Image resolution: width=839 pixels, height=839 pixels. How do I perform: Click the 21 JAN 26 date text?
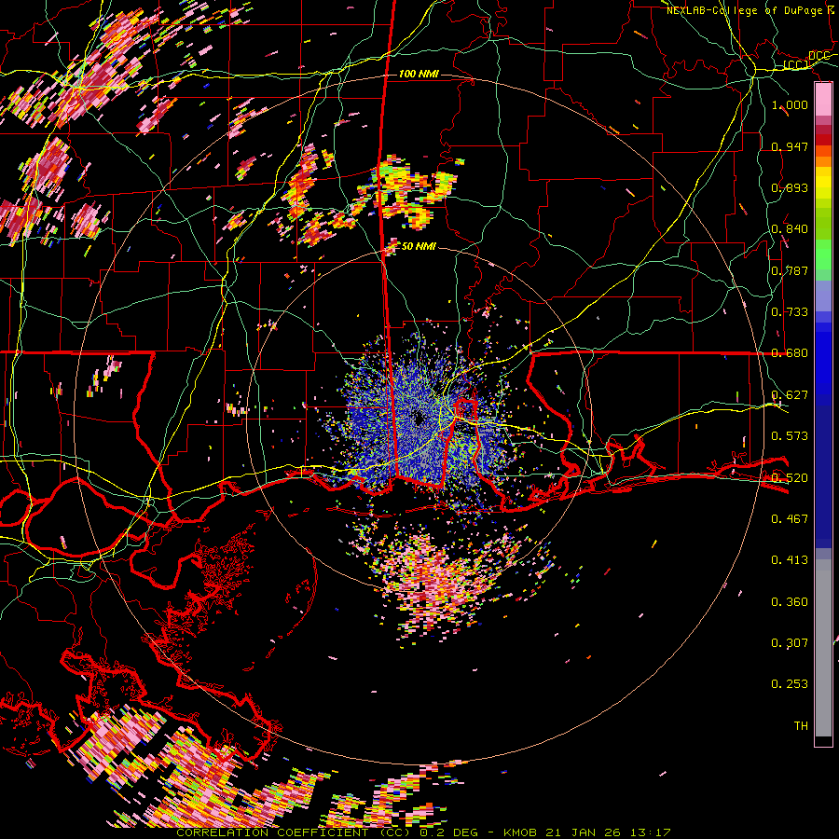(584, 832)
